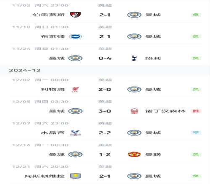The image size is (210, 184).
Task: Click the Manchester United crest
Action: pos(134,154)
